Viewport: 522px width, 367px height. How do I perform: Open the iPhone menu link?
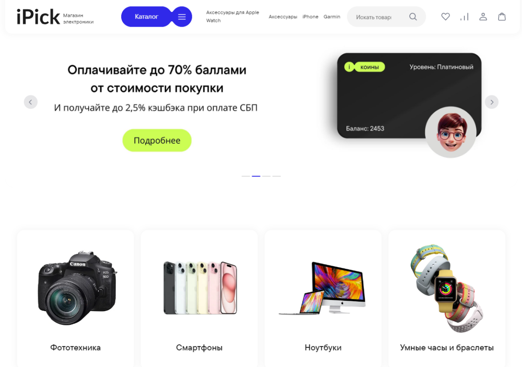pyautogui.click(x=310, y=16)
